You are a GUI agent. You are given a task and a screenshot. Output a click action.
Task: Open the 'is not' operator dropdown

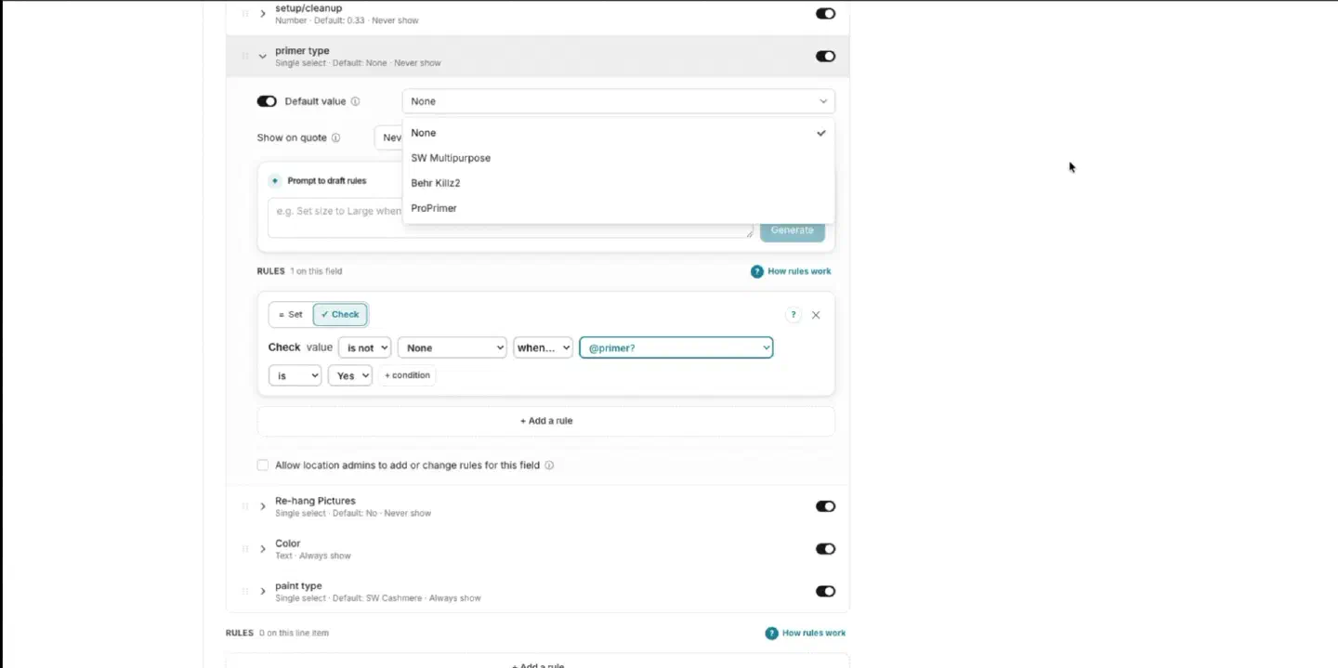pos(364,347)
